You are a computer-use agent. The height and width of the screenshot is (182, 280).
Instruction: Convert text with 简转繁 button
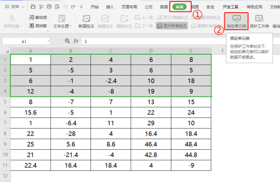[x=38, y=26]
